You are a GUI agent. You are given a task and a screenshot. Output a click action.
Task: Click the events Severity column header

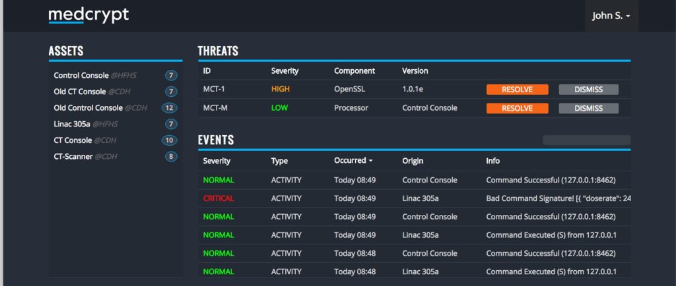(217, 161)
